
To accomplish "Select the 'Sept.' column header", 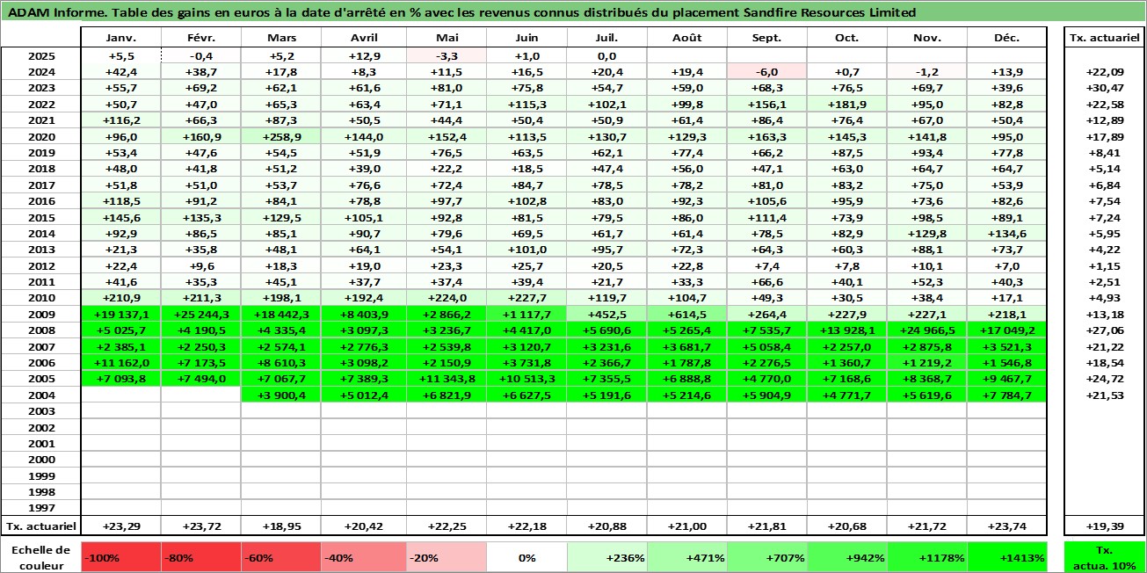I will point(767,38).
